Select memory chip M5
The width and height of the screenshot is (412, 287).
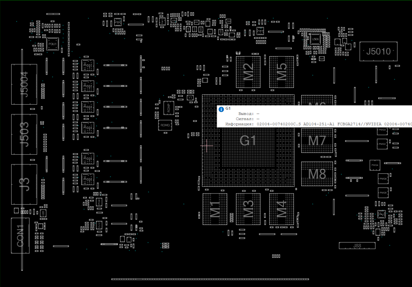pyautogui.click(x=281, y=72)
